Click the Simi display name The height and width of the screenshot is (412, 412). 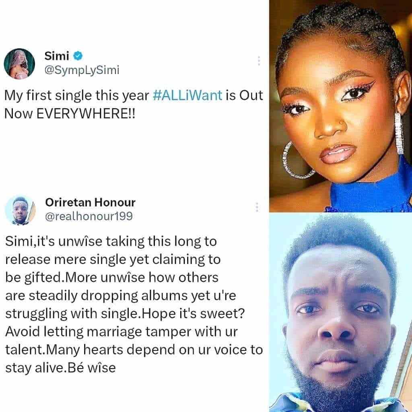point(57,56)
